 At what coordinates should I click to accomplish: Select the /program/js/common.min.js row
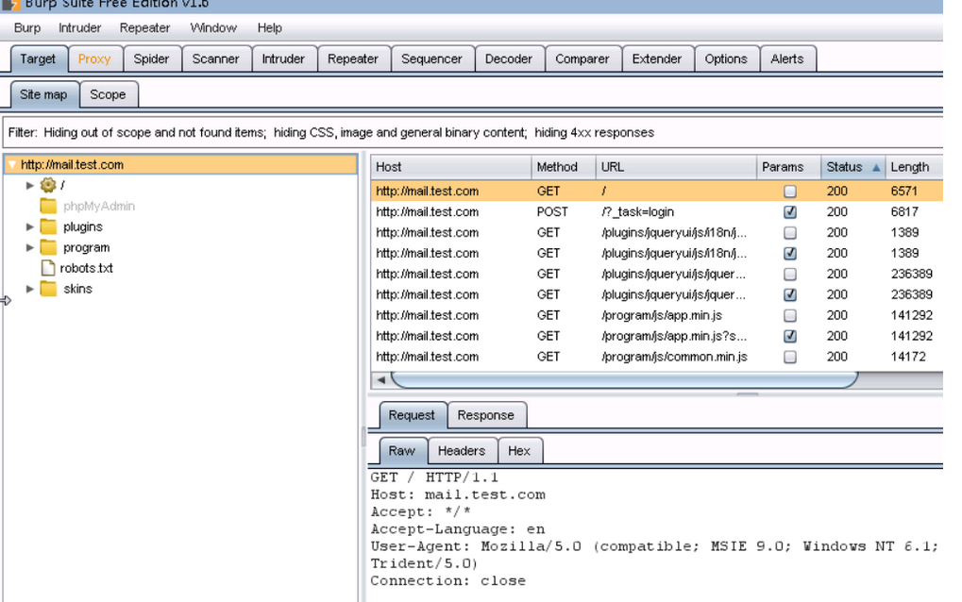657,357
